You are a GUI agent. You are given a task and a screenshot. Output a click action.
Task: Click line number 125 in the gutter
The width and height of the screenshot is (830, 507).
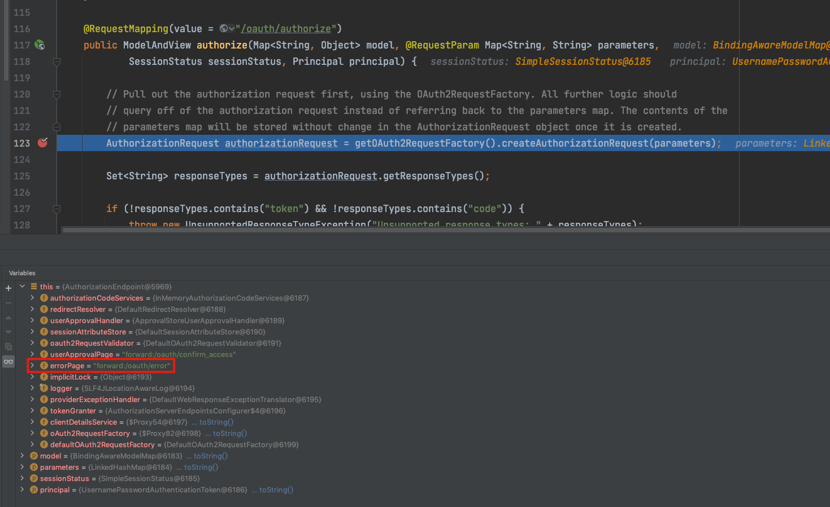pyautogui.click(x=22, y=176)
